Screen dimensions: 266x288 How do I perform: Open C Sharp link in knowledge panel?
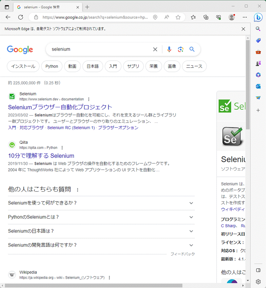[228, 226]
